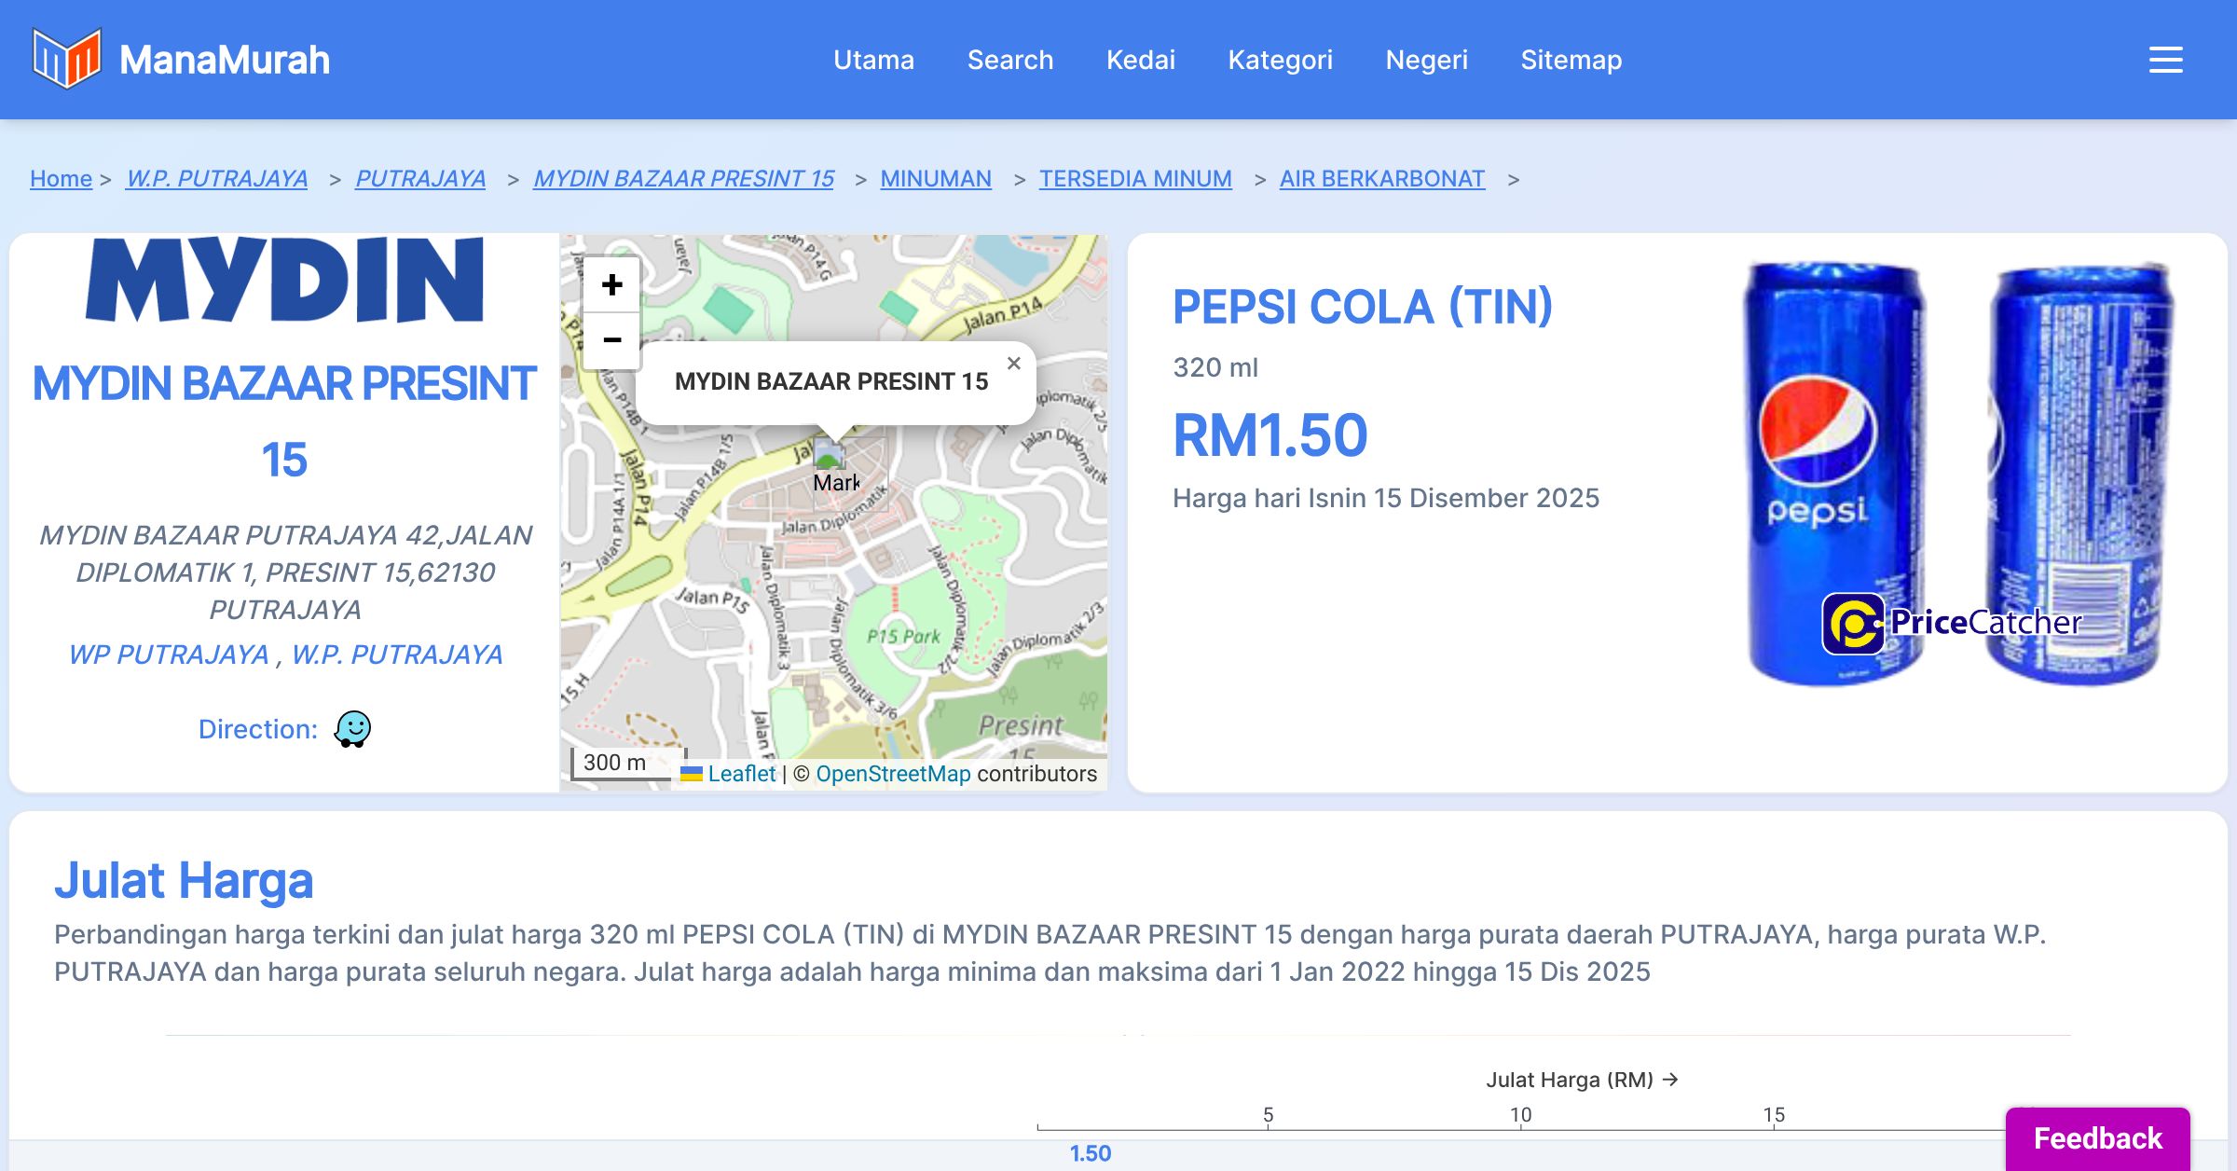Click the MYDIN store logo

point(284,280)
